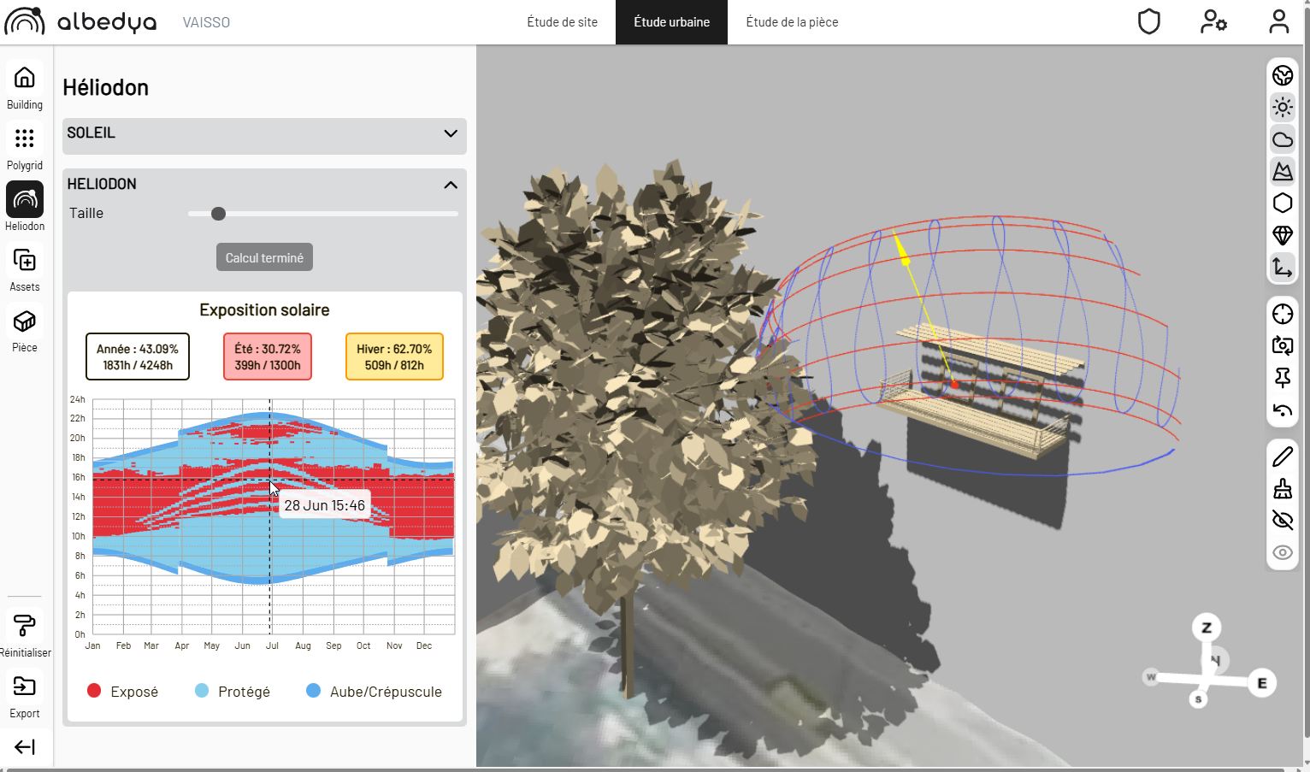
Task: Click the Jul label on the chart axis
Action: coord(272,645)
